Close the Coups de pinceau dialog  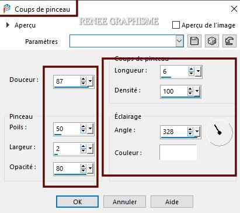point(234,9)
